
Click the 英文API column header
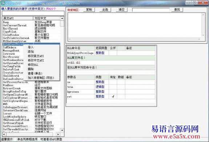[x=17, y=18]
